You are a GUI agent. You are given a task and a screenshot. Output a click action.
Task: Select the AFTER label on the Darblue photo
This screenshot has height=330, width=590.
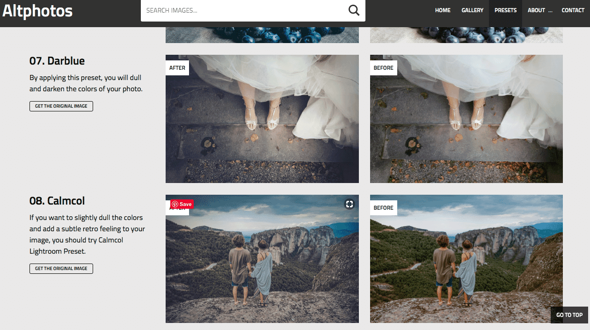(177, 67)
